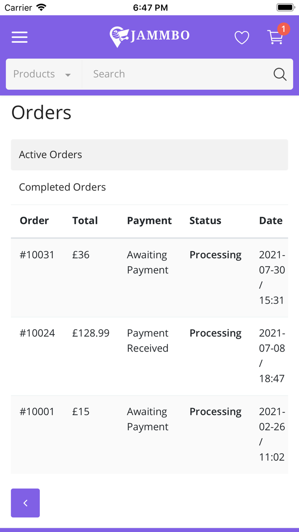The width and height of the screenshot is (299, 532).
Task: Switch to the Active Orders tab
Action: coord(50,155)
